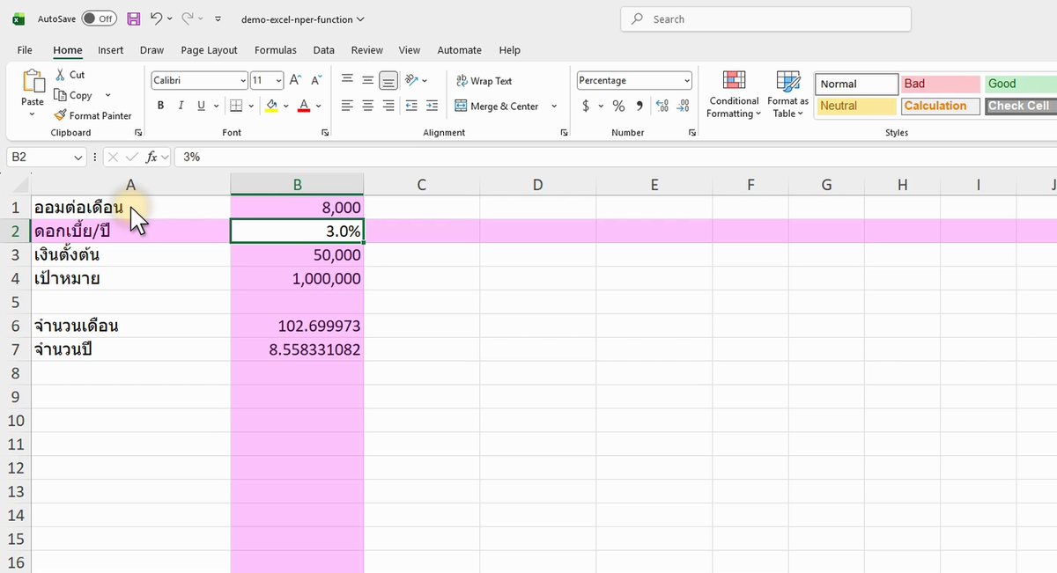This screenshot has width=1057, height=573.
Task: Apply the red font color A
Action: (304, 106)
